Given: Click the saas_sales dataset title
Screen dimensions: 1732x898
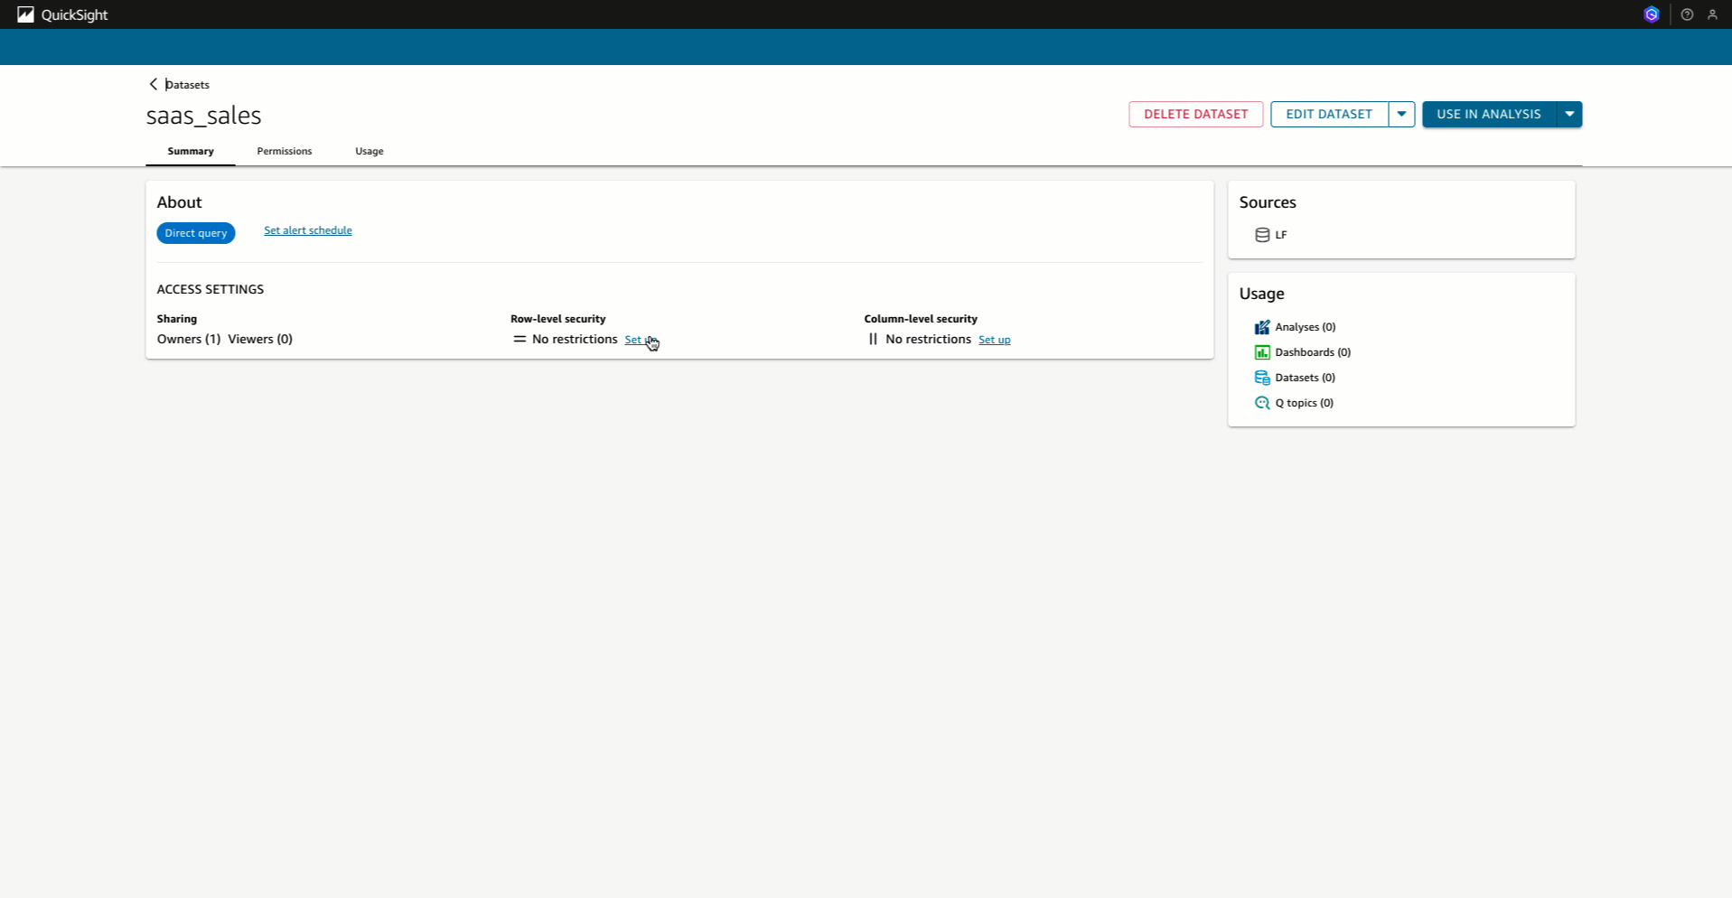Looking at the screenshot, I should pyautogui.click(x=204, y=116).
